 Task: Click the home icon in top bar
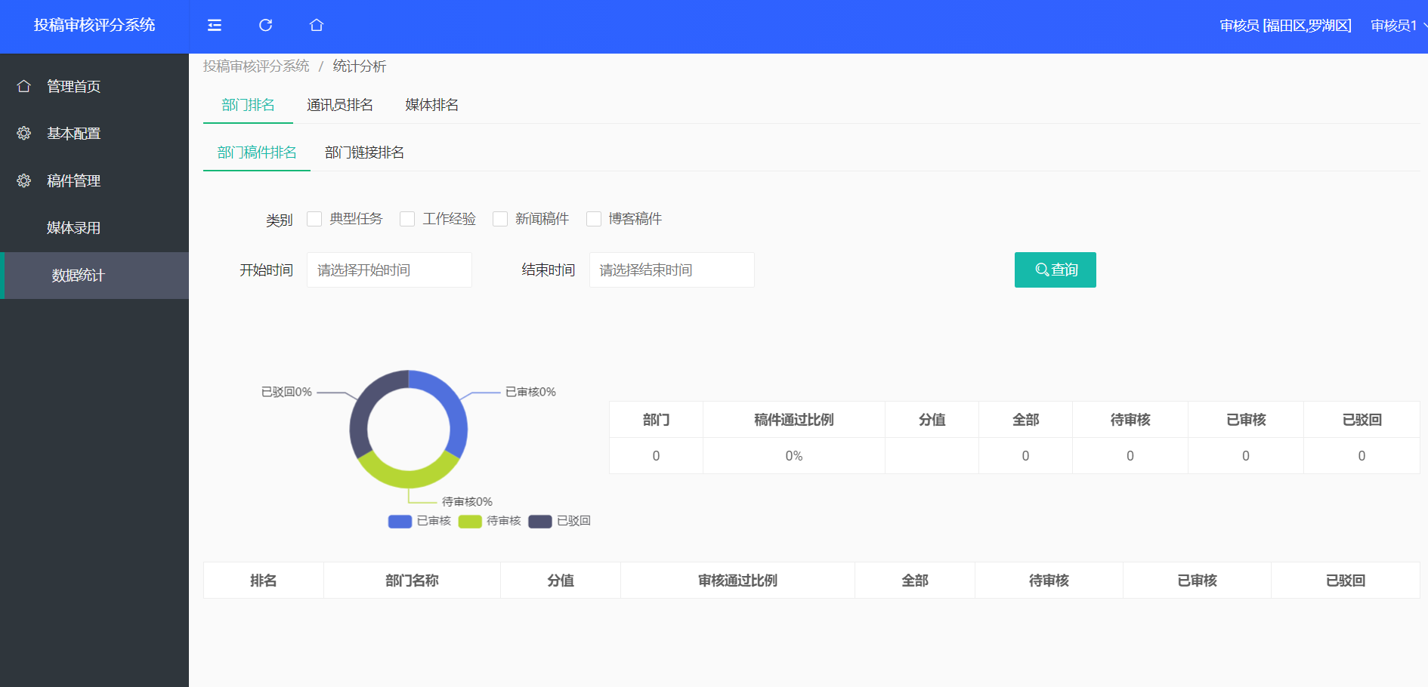coord(317,26)
